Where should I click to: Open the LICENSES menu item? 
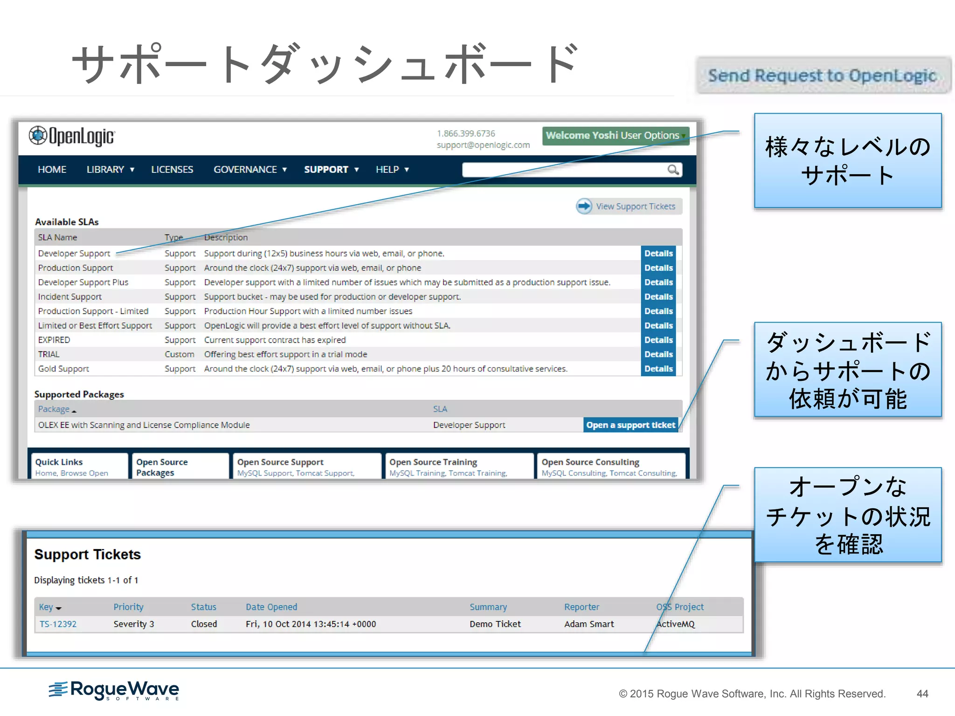[x=172, y=170]
